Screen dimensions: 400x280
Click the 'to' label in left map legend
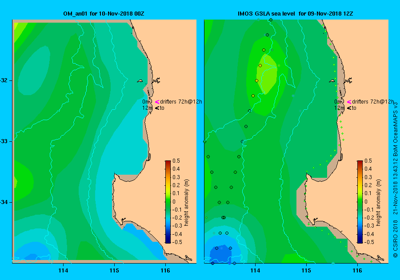[162, 108]
